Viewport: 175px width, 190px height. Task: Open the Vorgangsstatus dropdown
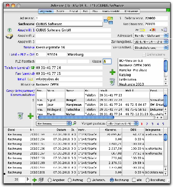[x=122, y=124]
